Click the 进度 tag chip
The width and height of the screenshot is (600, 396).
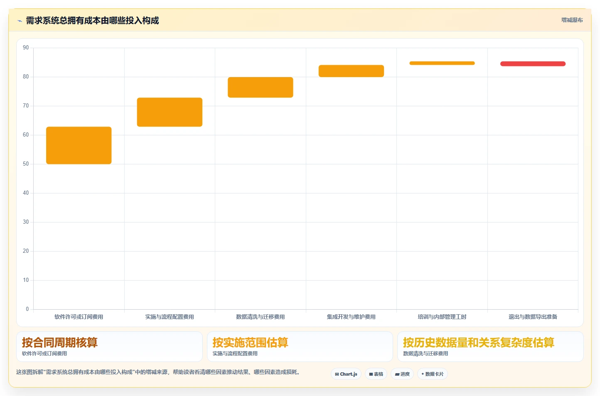tap(402, 374)
